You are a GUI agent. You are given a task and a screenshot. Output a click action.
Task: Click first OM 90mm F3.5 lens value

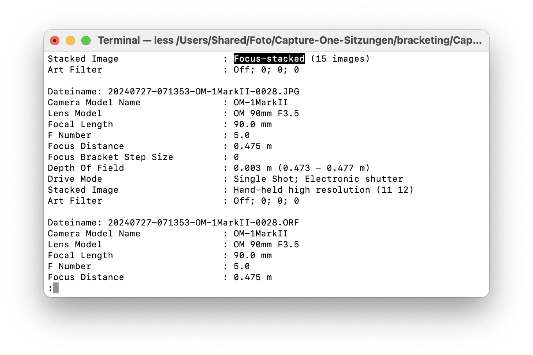(266, 114)
